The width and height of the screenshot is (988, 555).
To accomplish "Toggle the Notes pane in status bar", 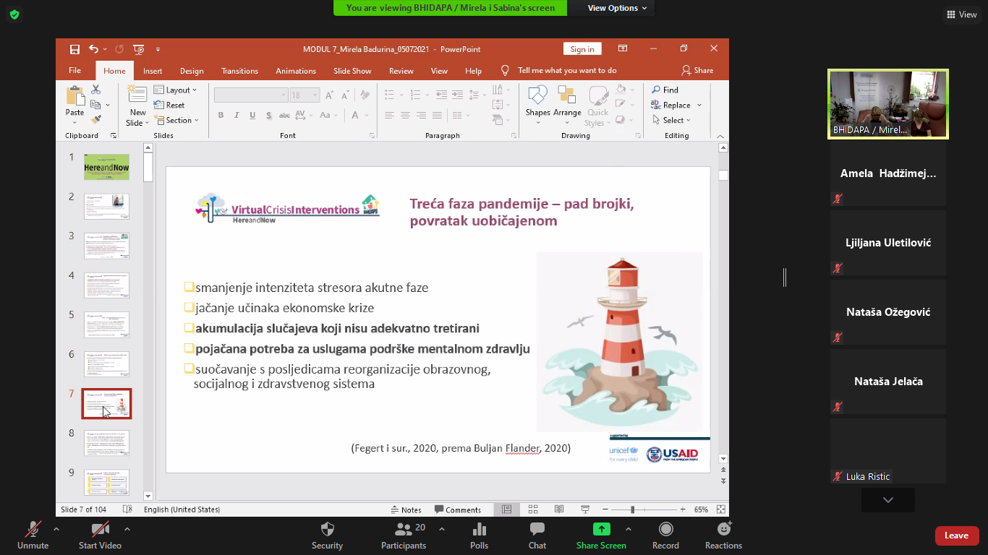I will [x=406, y=509].
